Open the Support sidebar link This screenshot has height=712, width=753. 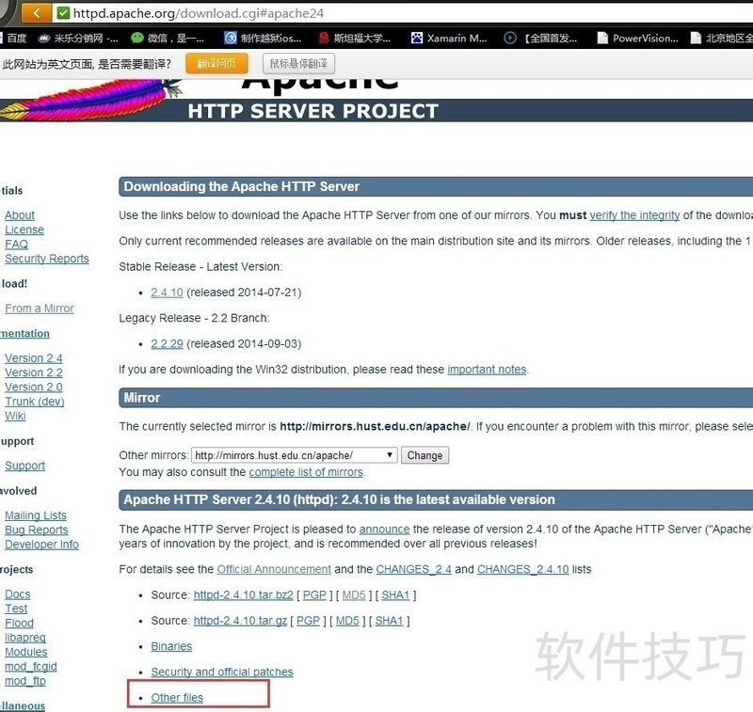tap(25, 466)
